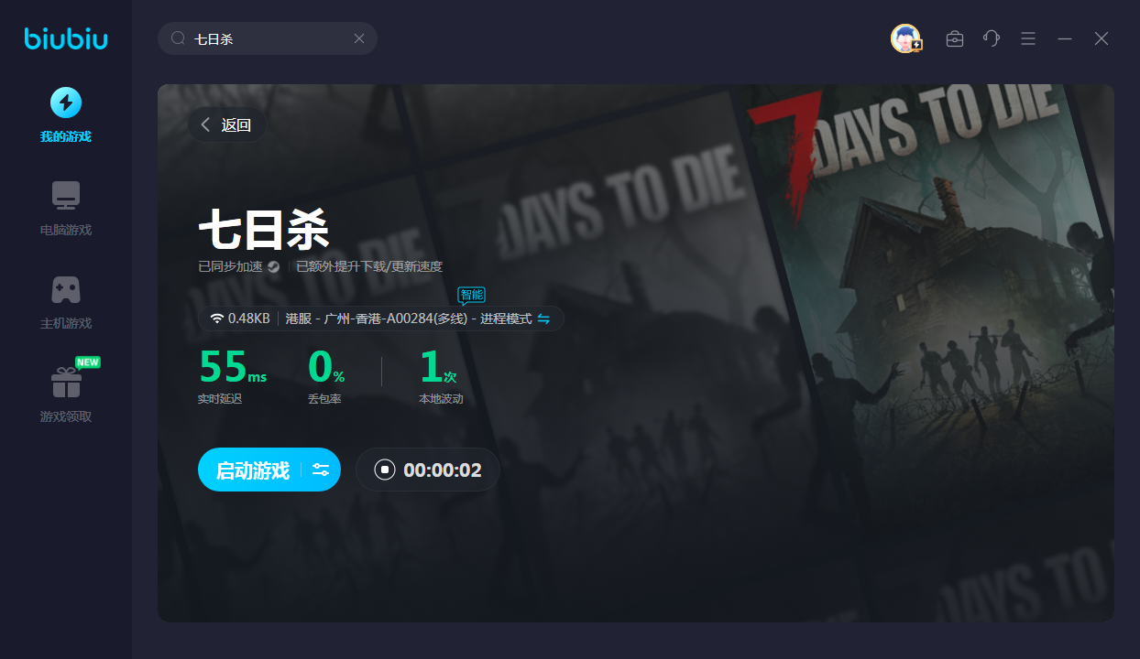1140x659 pixels.
Task: Open the toolbox briefcase icon
Action: coord(954,38)
